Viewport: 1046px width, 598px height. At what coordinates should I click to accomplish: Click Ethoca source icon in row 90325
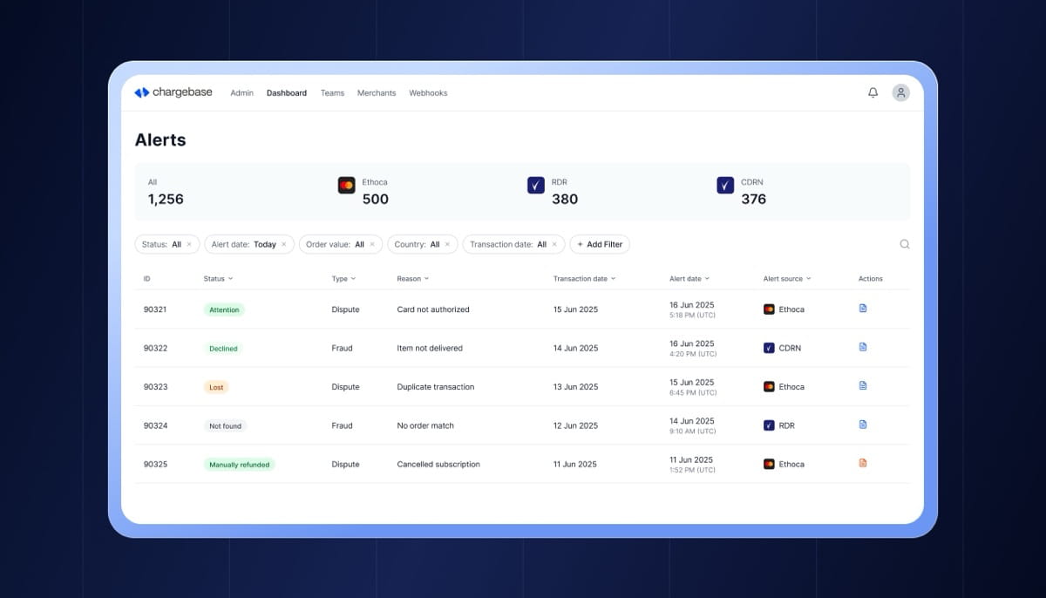point(769,464)
